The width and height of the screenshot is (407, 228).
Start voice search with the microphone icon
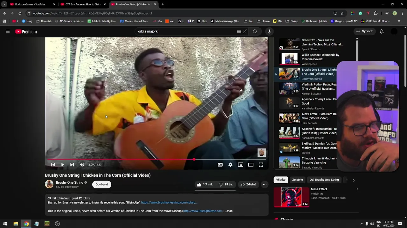269,31
